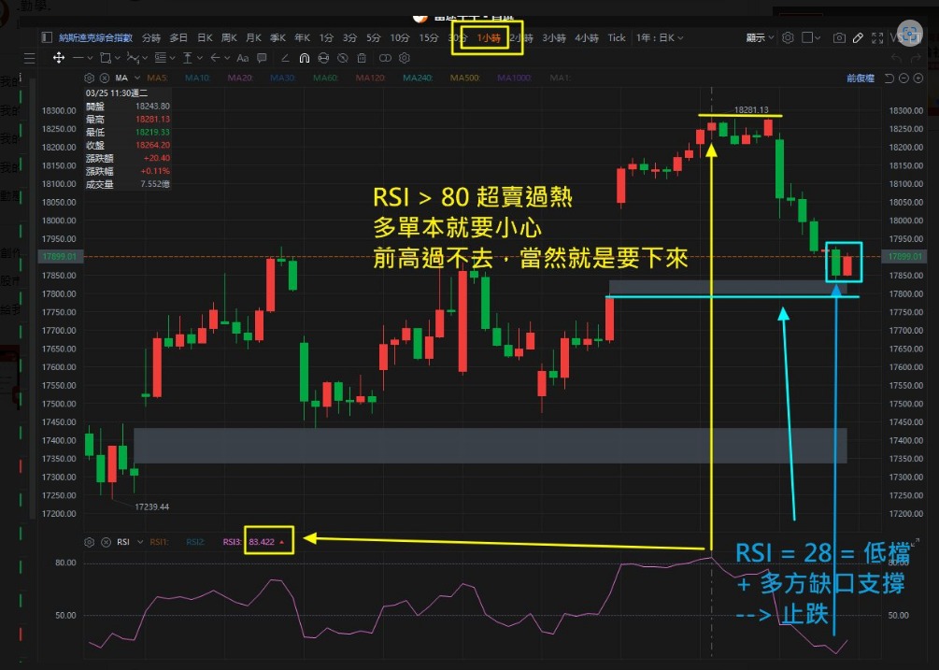Select the Fibonacci levels drawing tool
This screenshot has height=670, width=939.
click(x=161, y=58)
